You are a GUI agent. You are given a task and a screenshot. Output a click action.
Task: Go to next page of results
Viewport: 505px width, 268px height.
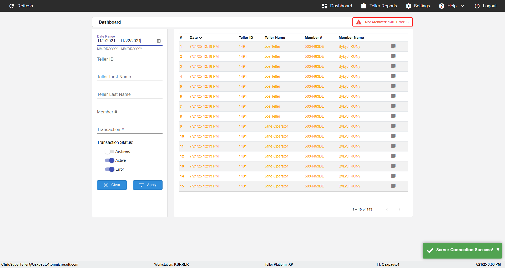pyautogui.click(x=400, y=209)
